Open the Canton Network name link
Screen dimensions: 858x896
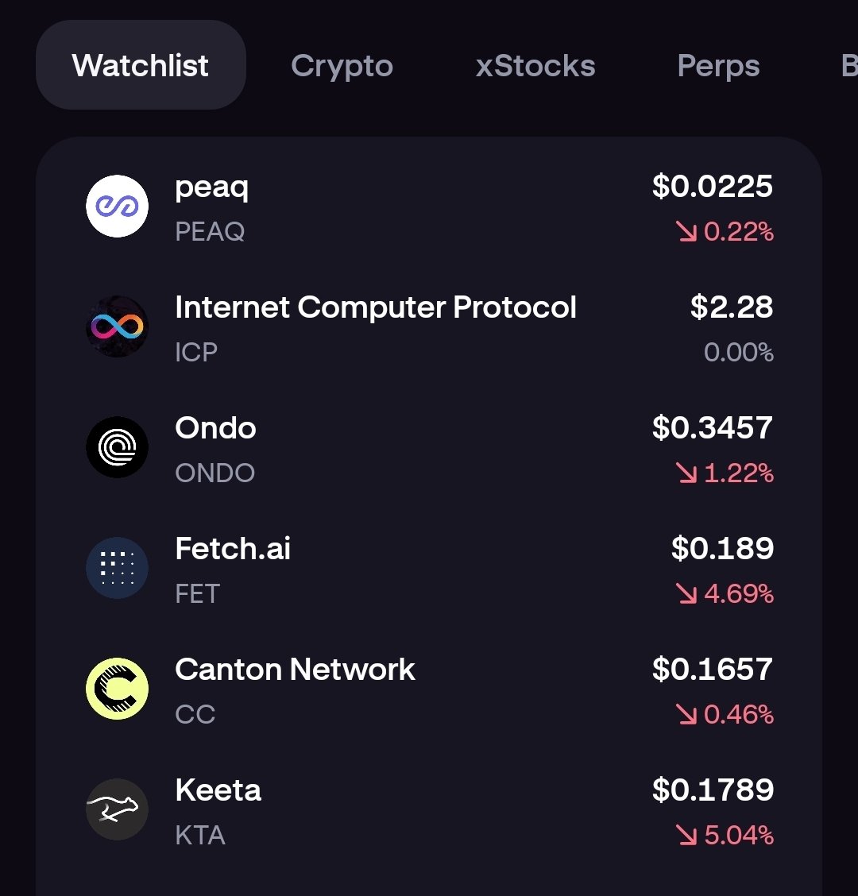[295, 669]
